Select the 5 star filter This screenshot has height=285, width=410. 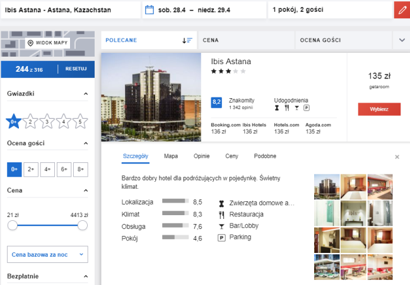(x=80, y=121)
